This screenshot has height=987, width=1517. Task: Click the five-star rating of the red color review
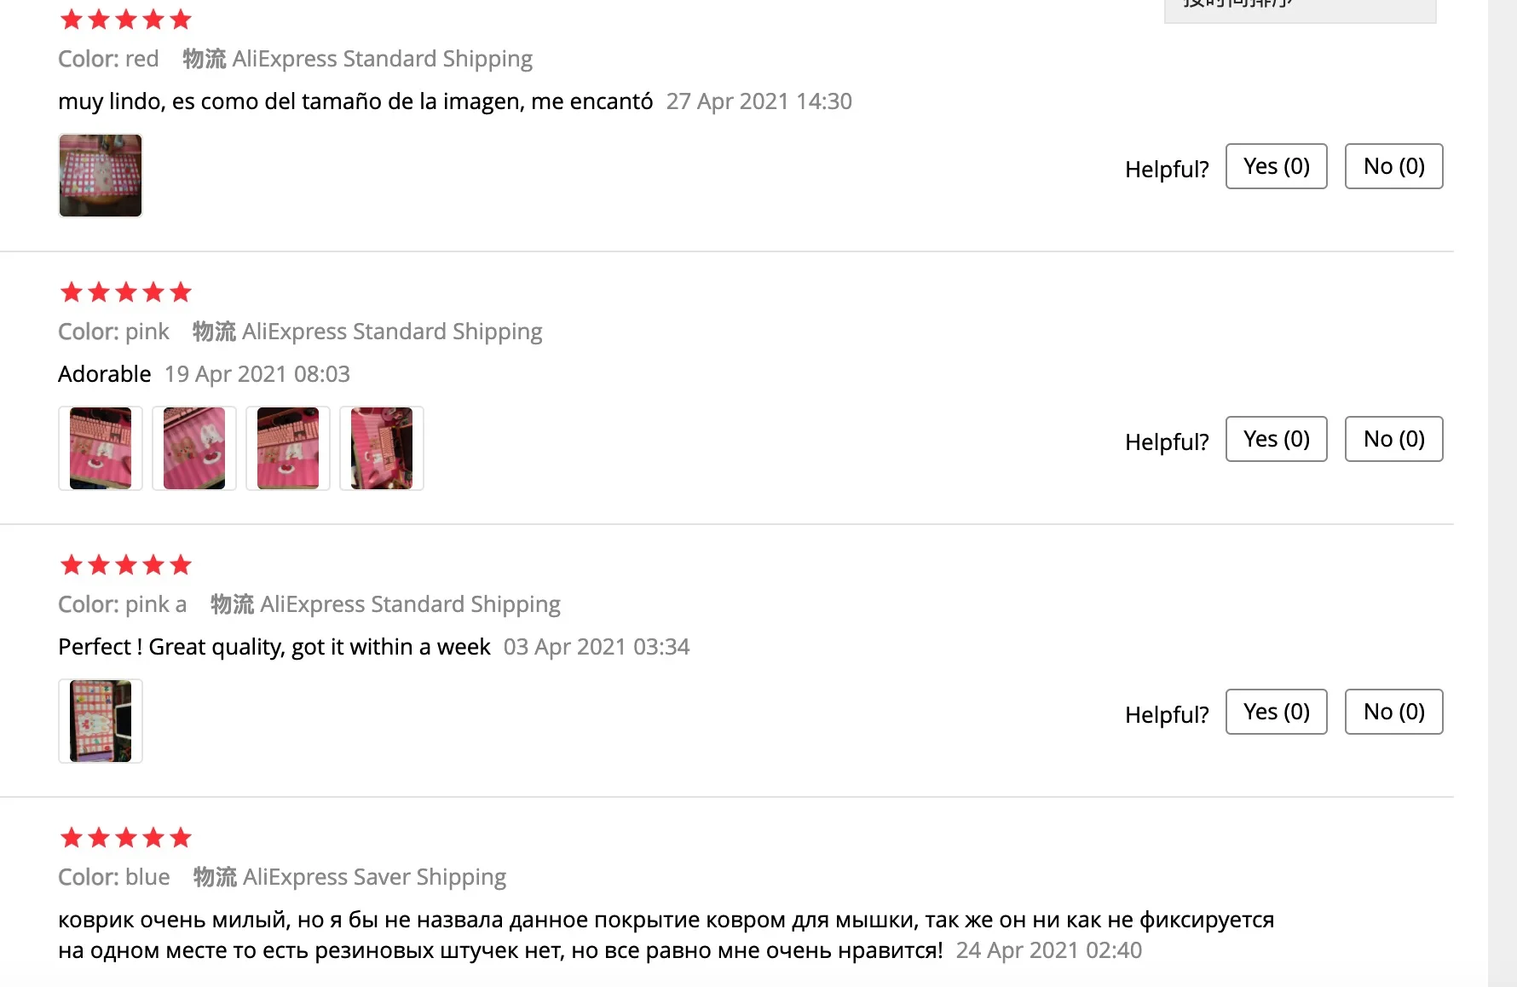point(126,19)
